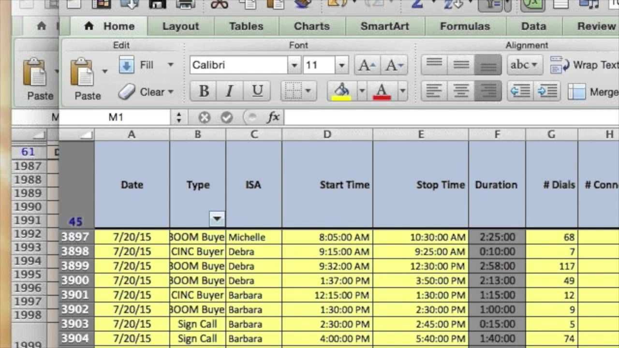
Task: Click the formula fx icon
Action: point(273,117)
